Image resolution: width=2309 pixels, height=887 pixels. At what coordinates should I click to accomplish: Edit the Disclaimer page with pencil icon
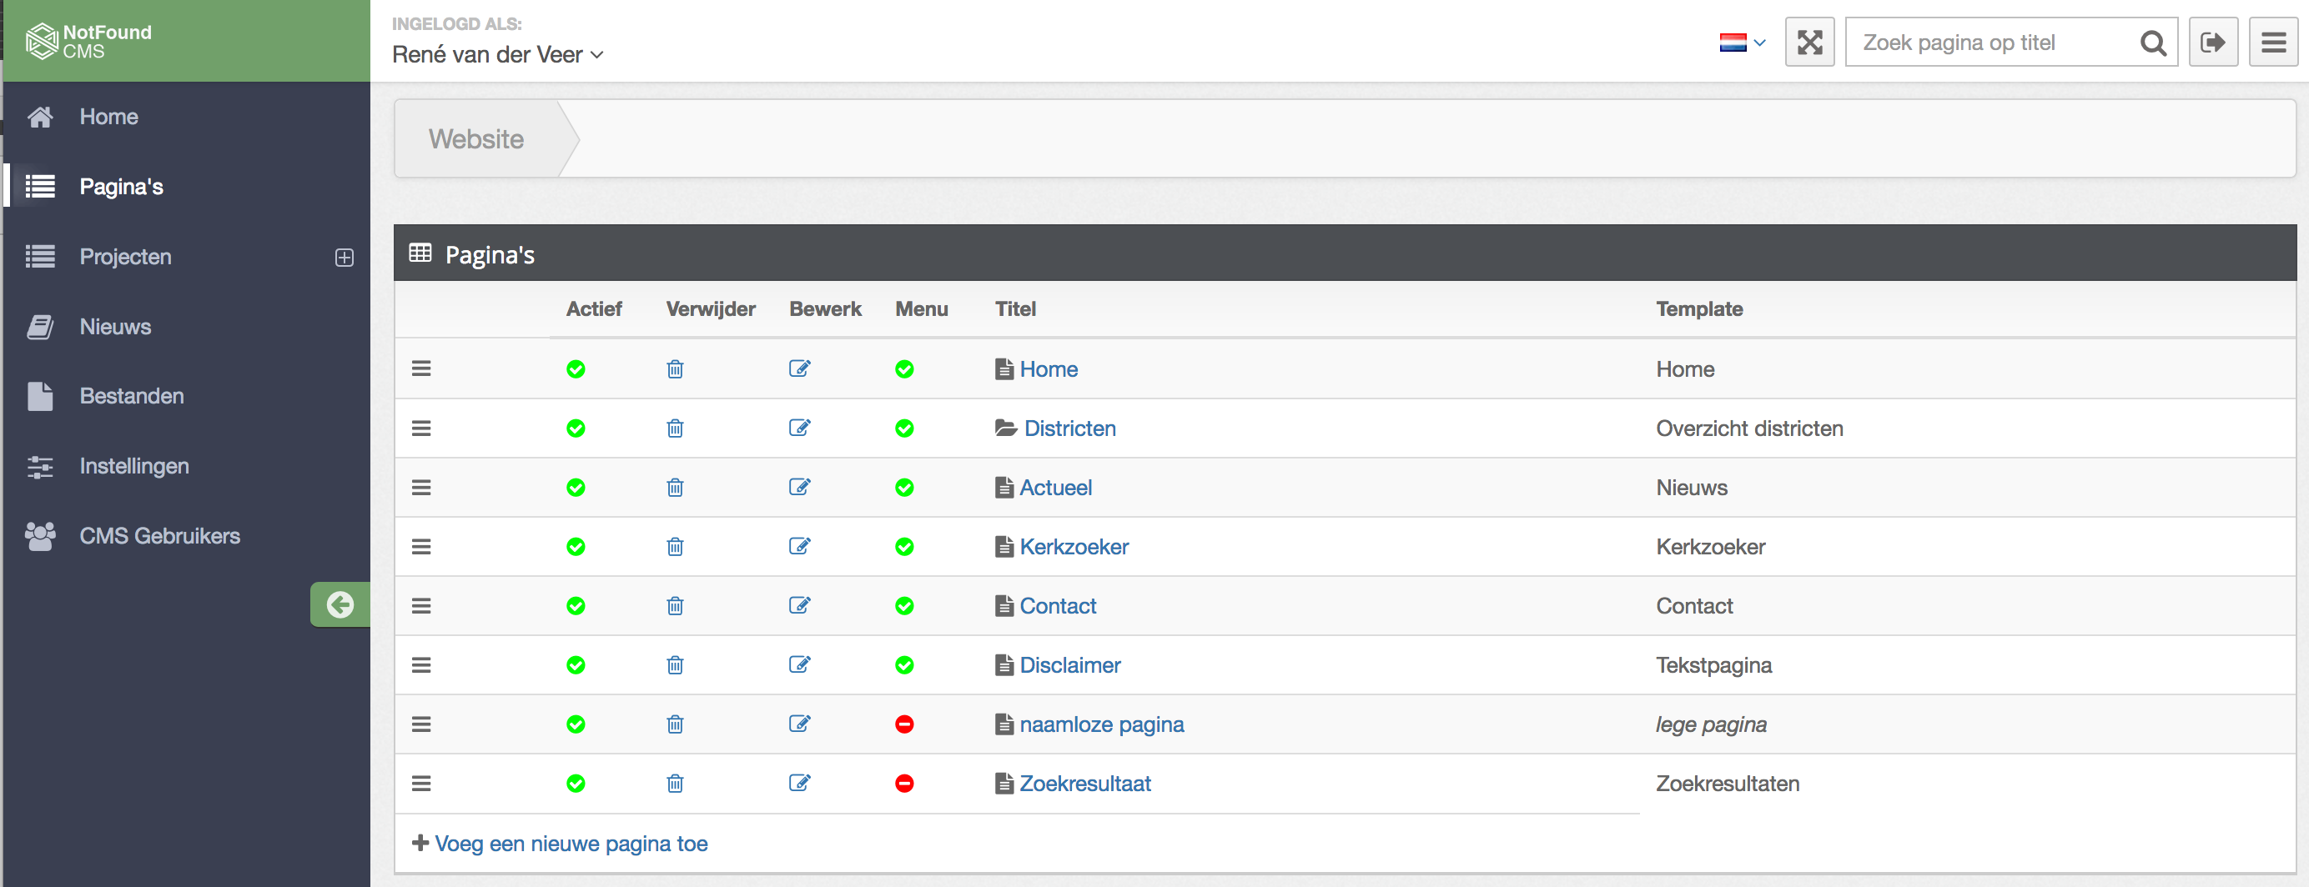[x=798, y=664]
